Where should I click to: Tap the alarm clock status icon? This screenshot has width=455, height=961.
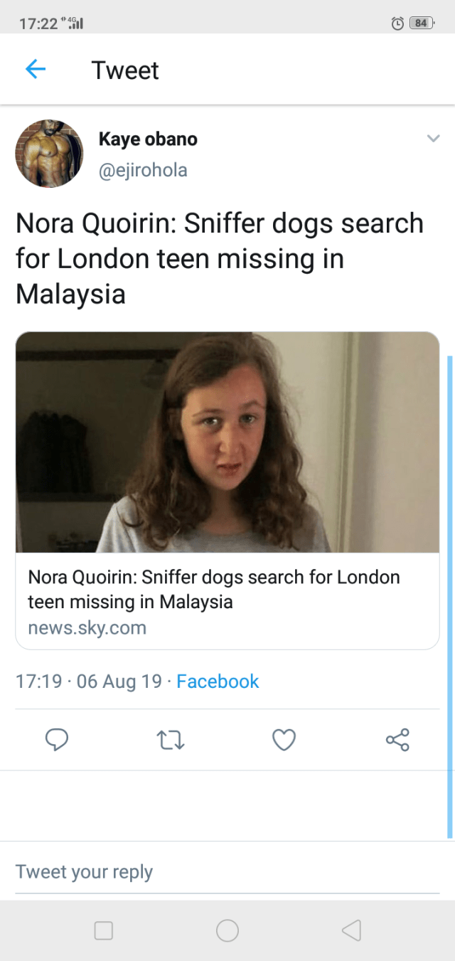coord(398,23)
